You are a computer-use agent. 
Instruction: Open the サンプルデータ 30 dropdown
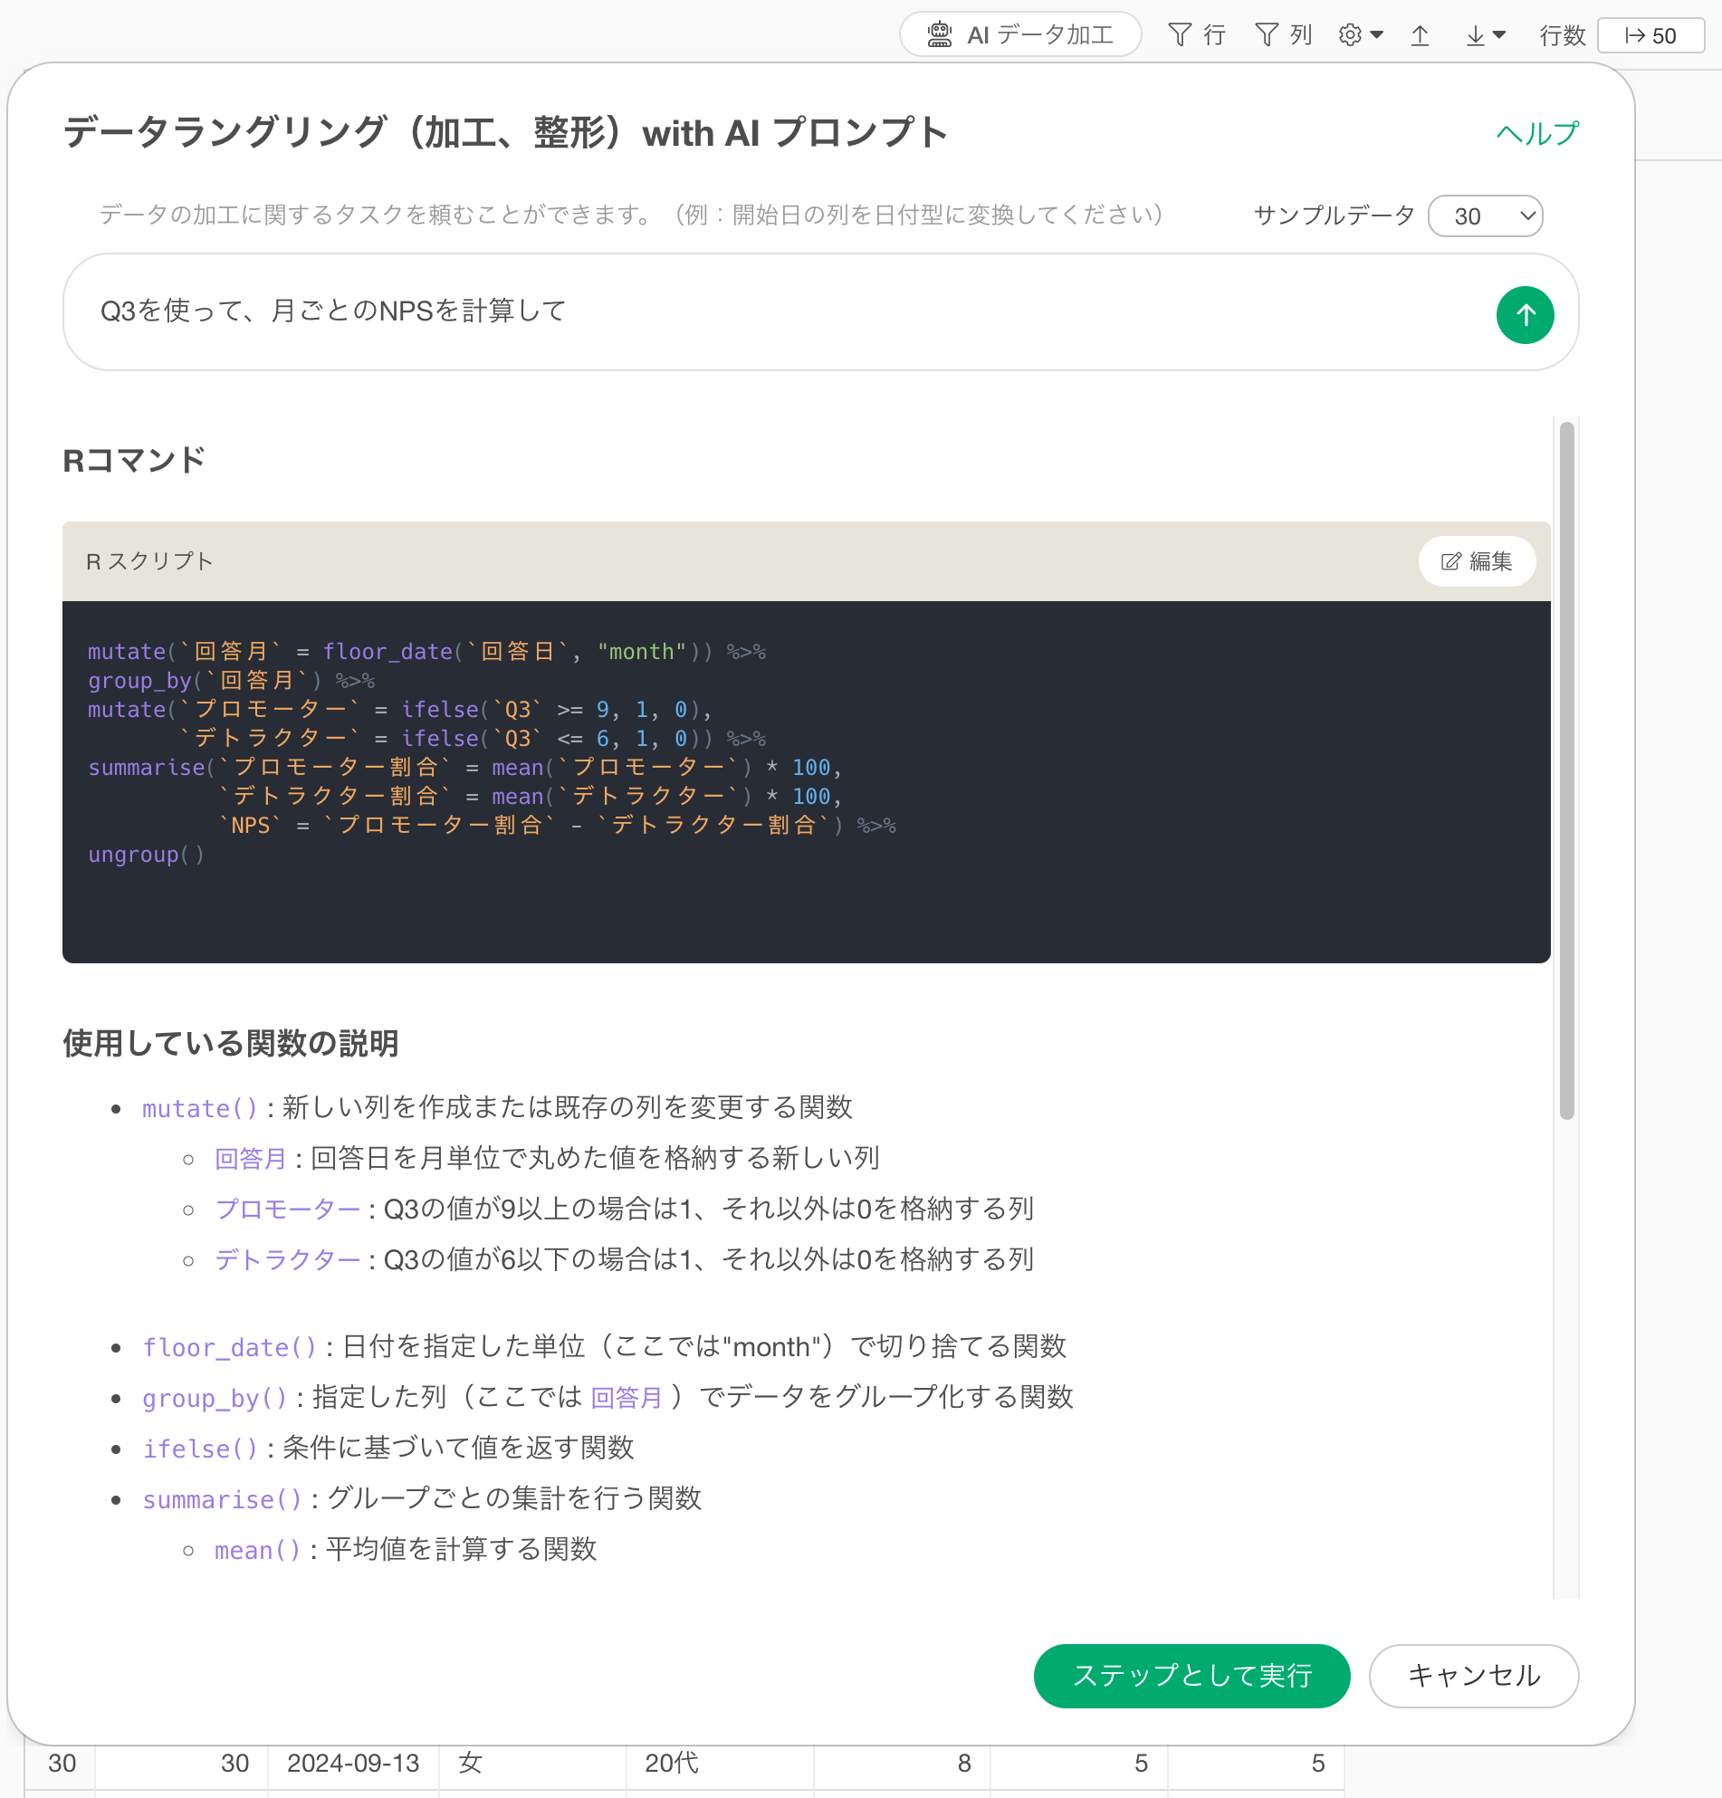1485,215
